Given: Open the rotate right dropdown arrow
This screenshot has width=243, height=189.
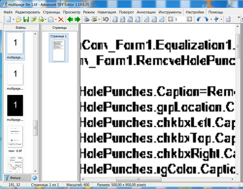Looking at the screenshot, I should [211, 19].
